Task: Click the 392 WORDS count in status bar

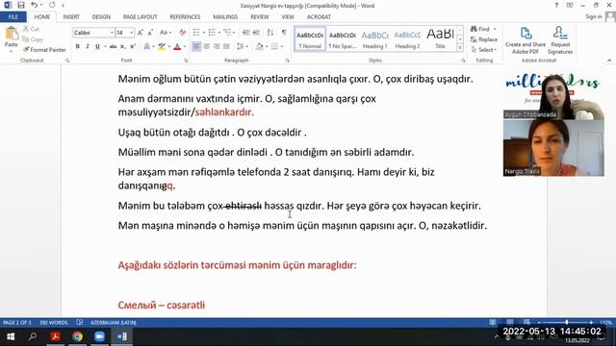Action: [x=54, y=323]
